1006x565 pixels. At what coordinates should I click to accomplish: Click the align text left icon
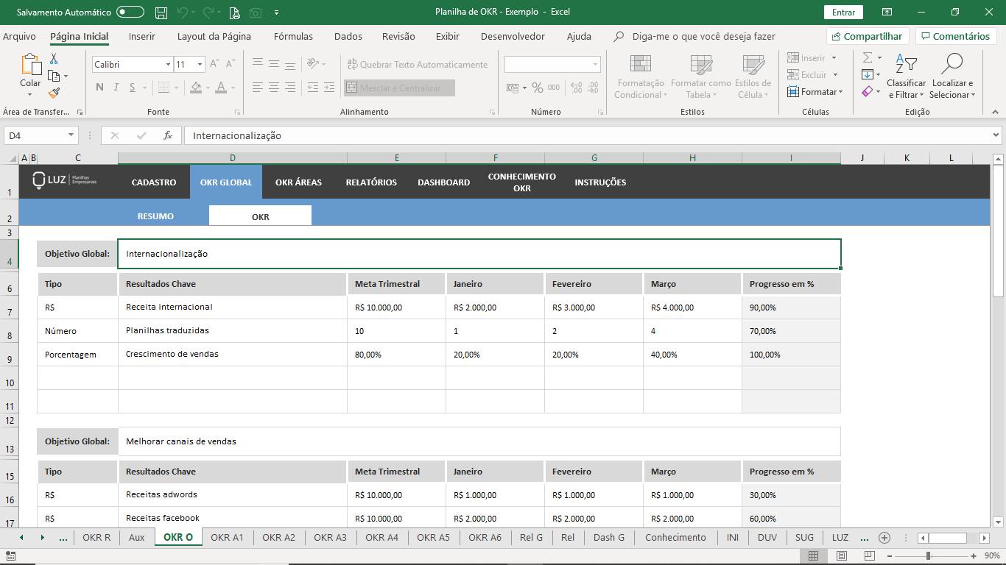[x=258, y=88]
